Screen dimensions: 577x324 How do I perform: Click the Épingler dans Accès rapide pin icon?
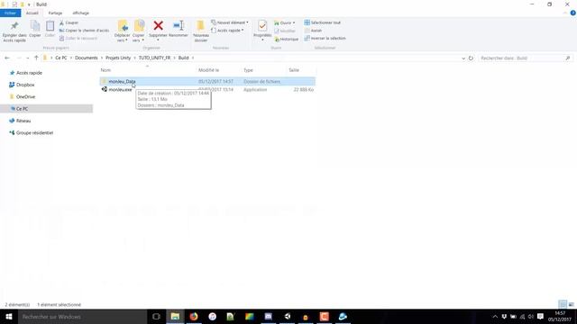[x=14, y=26]
